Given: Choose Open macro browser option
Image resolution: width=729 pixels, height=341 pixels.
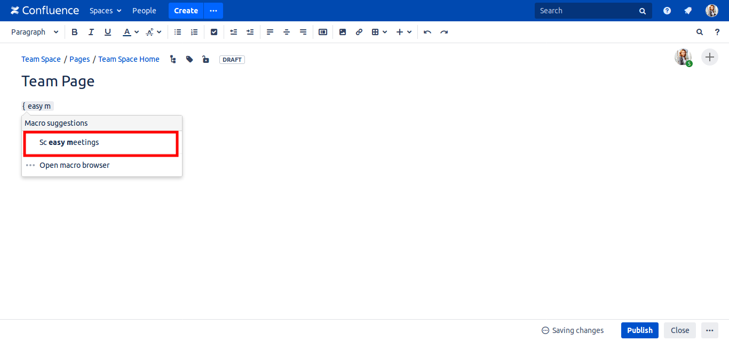Looking at the screenshot, I should pos(74,165).
